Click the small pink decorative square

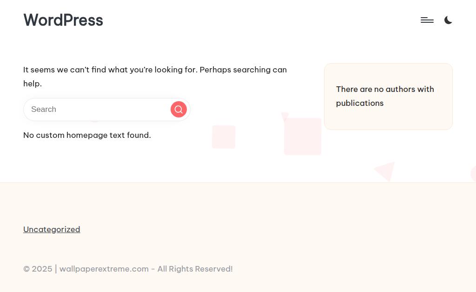coord(224,137)
